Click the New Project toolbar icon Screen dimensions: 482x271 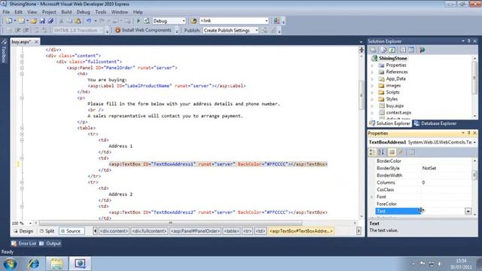9,21
